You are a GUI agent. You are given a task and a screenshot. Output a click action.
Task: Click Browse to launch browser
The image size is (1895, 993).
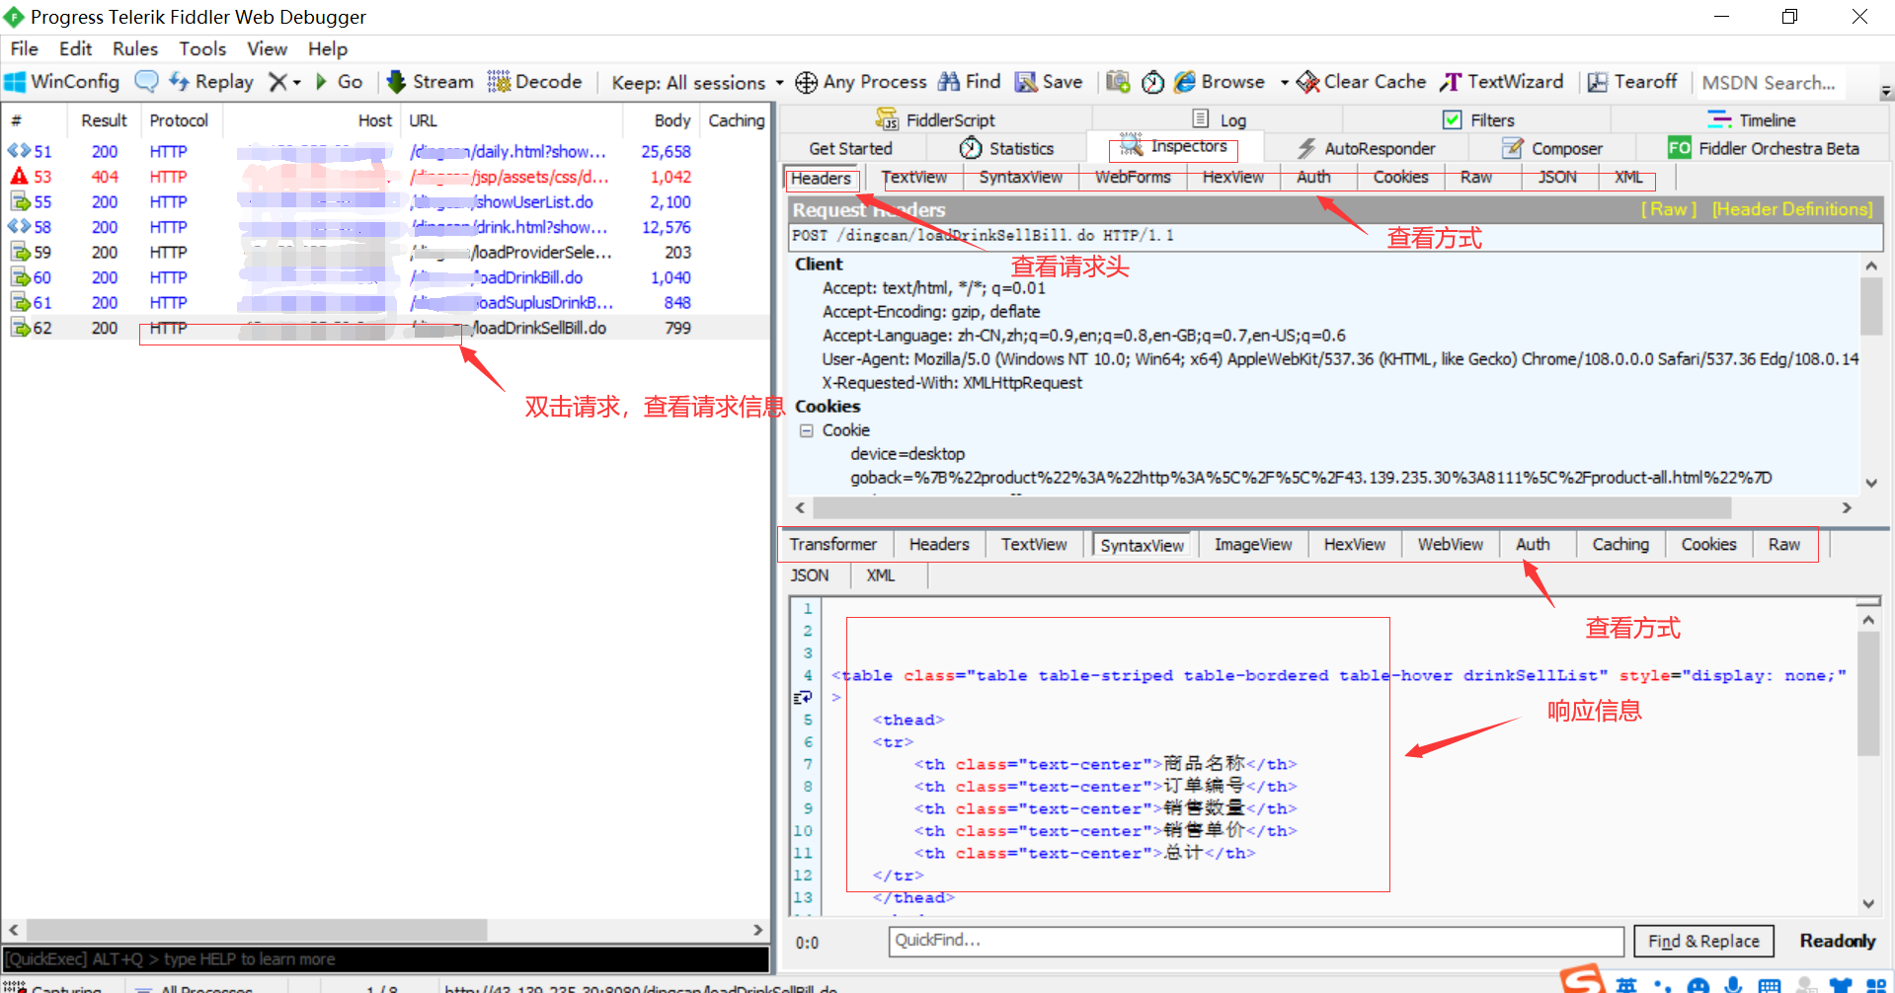[1221, 82]
